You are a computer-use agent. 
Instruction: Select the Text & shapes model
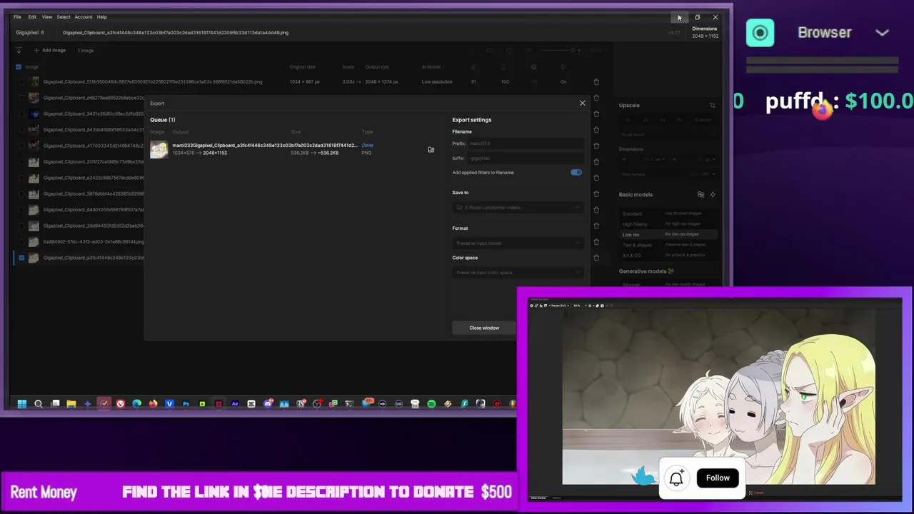[668, 245]
